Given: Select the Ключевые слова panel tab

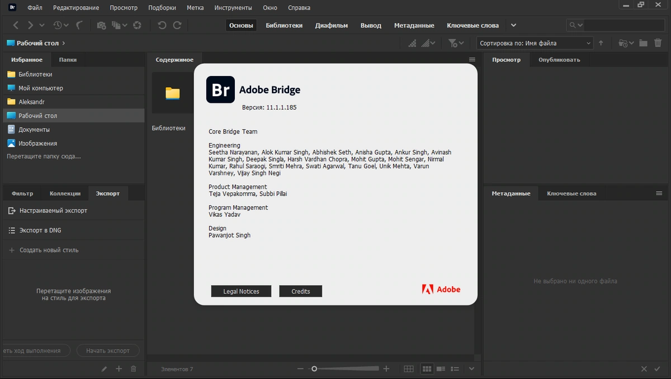Looking at the screenshot, I should click(x=571, y=193).
